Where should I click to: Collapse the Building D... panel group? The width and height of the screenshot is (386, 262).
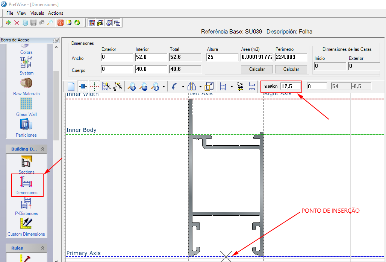point(43,149)
